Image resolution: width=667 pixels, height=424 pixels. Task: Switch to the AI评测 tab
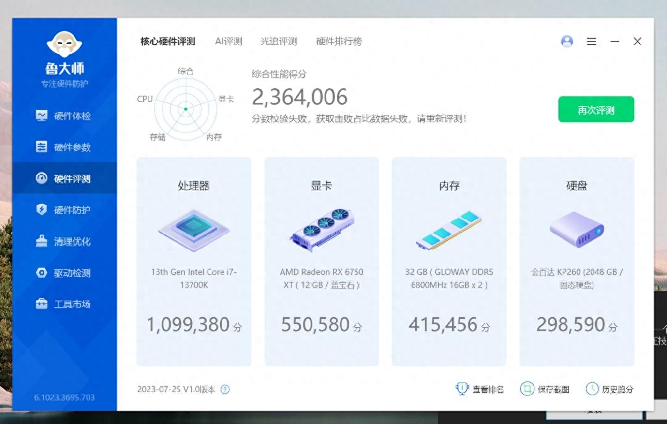[x=228, y=42]
